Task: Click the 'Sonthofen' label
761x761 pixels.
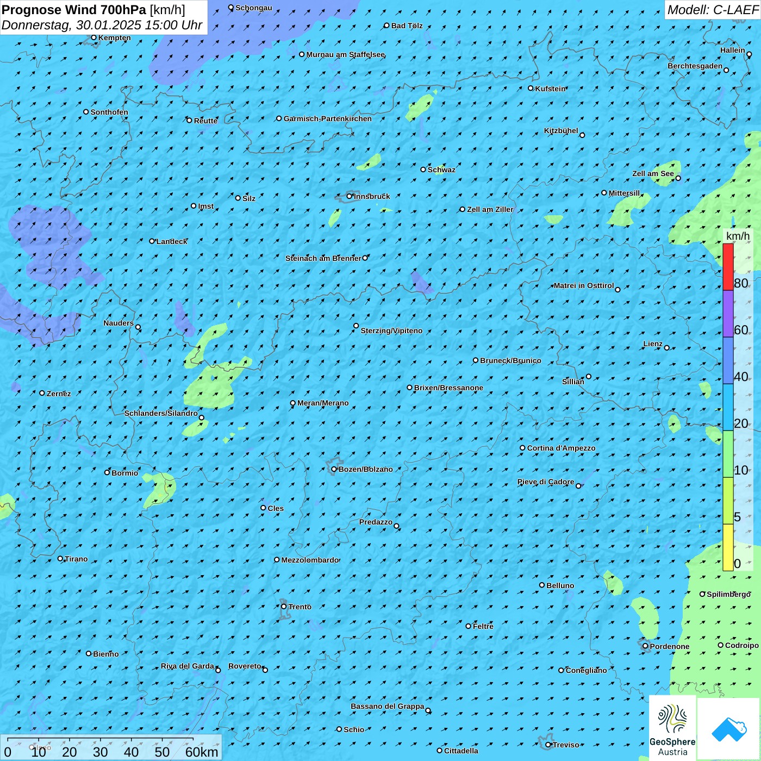Action: click(109, 112)
